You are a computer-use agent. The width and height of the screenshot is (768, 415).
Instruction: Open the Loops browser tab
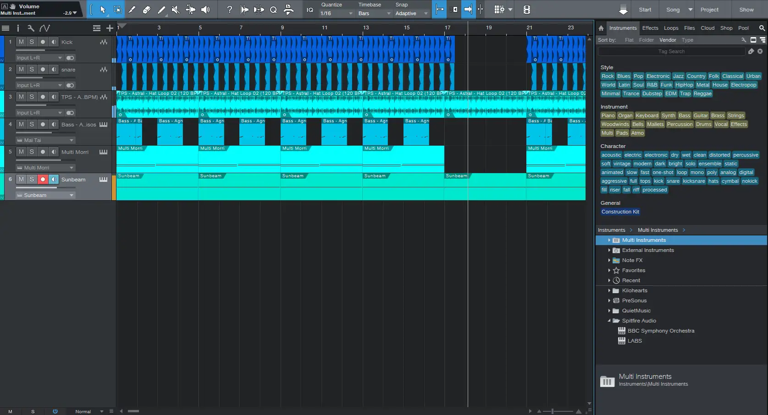click(x=671, y=28)
